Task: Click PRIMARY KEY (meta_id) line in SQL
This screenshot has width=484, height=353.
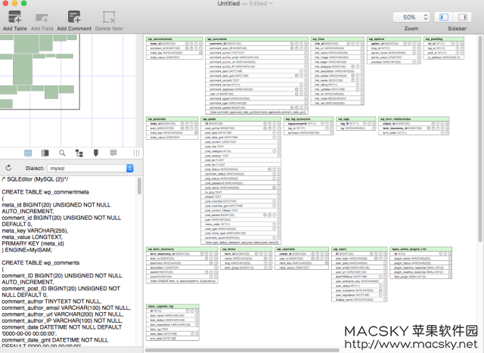Action: 33,243
